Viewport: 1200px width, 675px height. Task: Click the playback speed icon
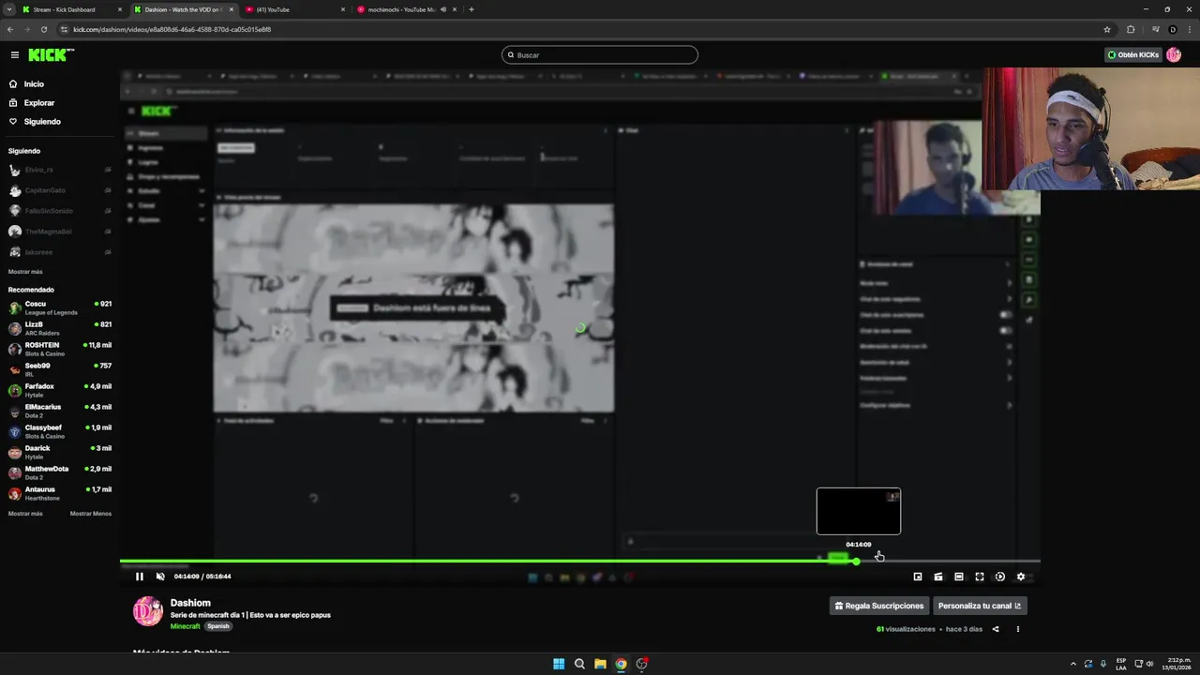(x=1000, y=577)
